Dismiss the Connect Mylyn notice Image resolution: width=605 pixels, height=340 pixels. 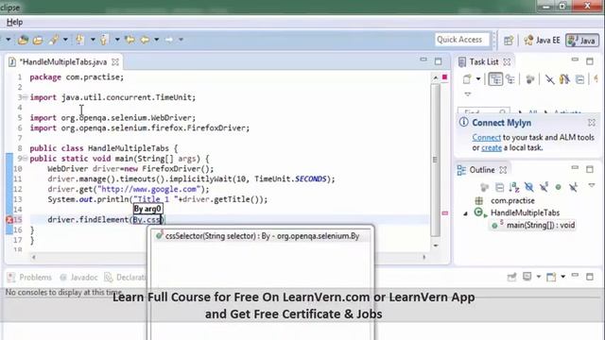[x=592, y=123]
